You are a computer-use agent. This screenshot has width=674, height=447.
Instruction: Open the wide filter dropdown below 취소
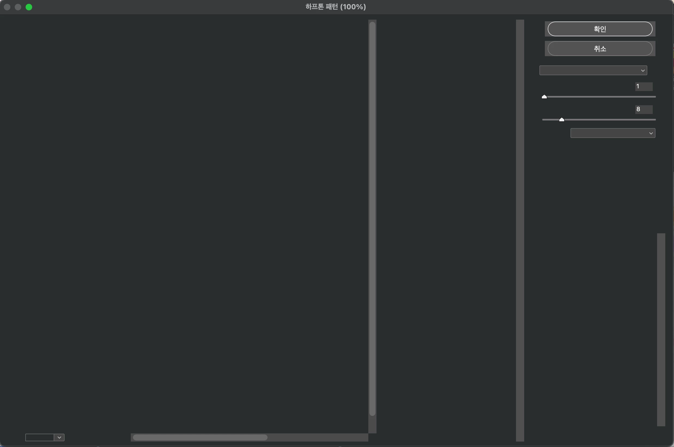click(x=593, y=70)
